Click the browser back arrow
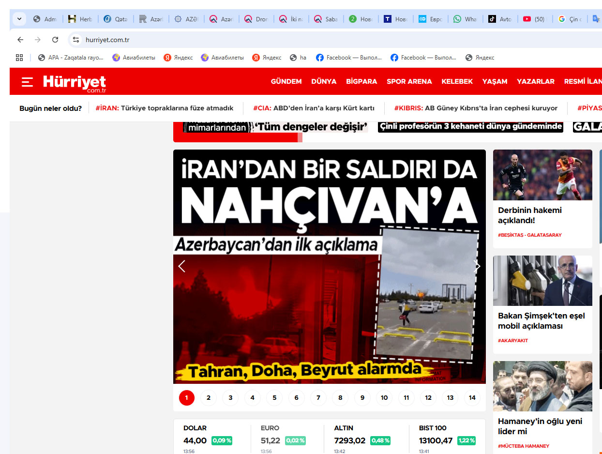The width and height of the screenshot is (602, 454). click(x=20, y=40)
